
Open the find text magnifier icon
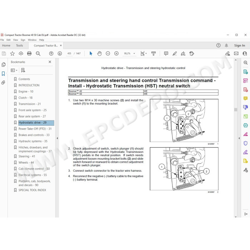[x=38, y=54]
